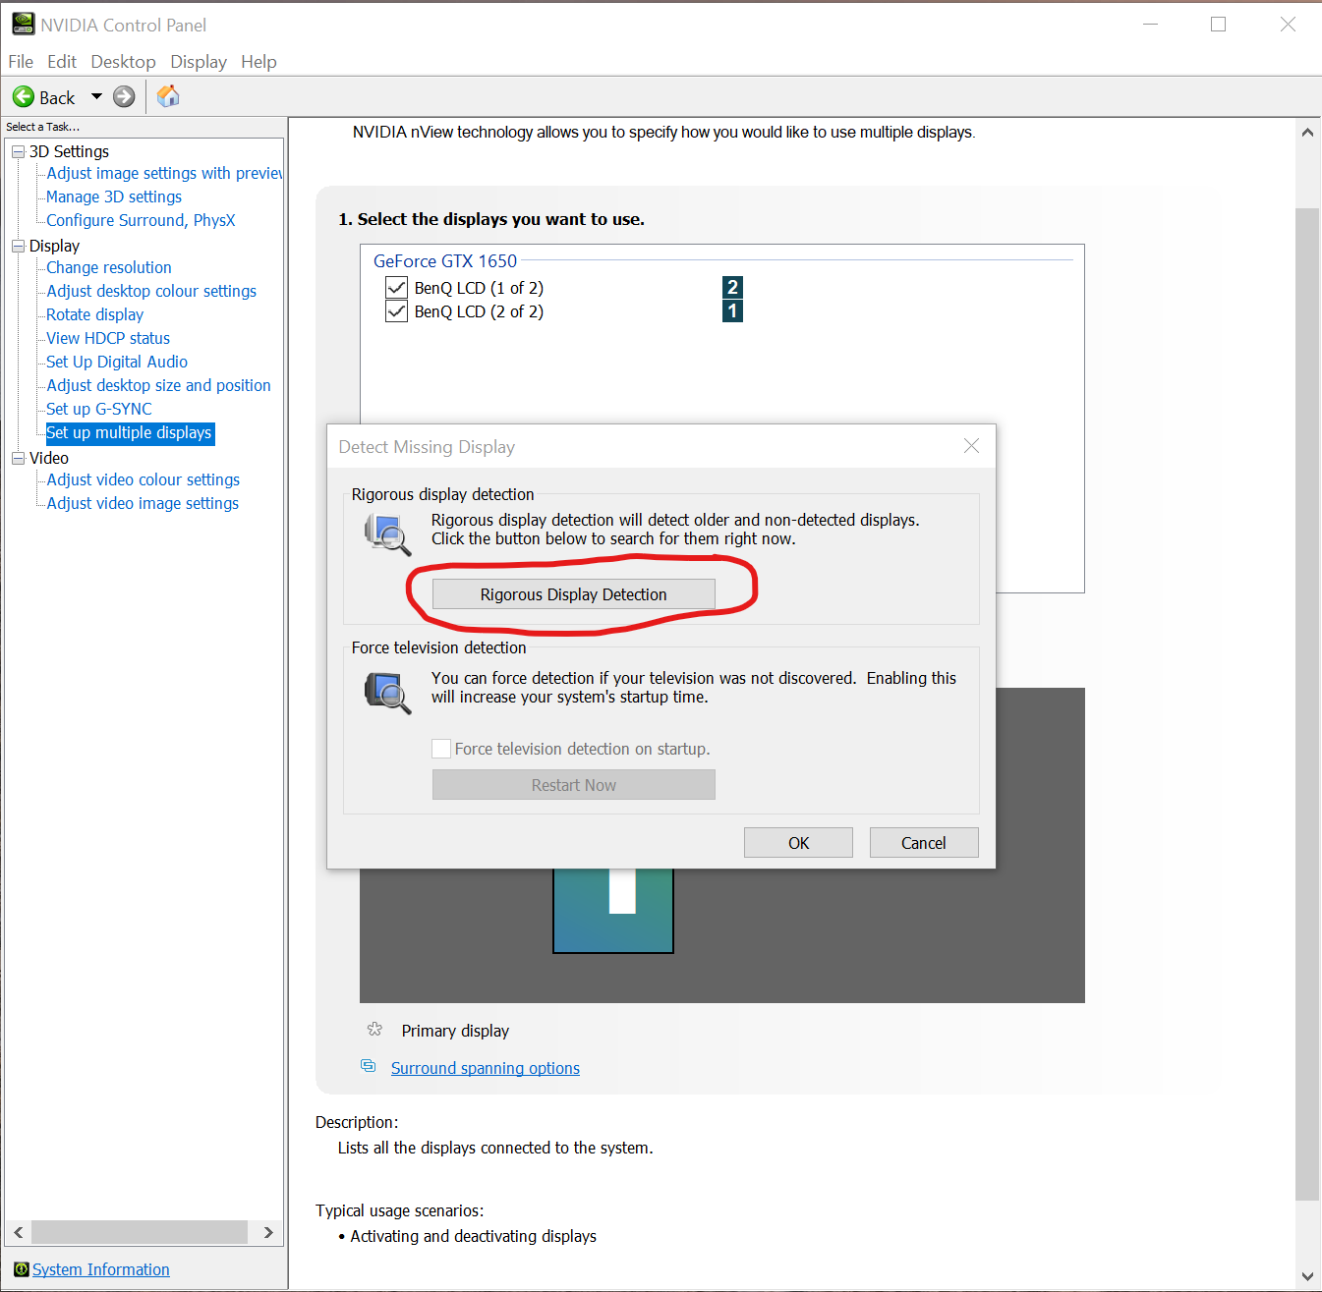Select Adjust desktop size and position

pos(158,385)
